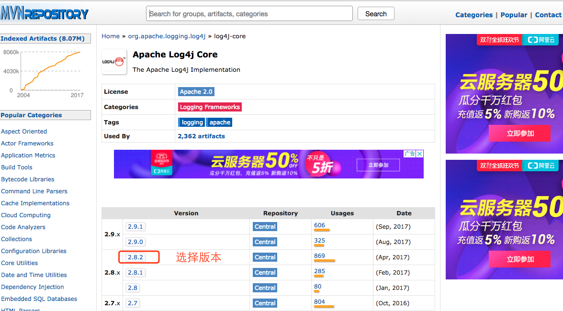Go to Home breadcrumb
The image size is (563, 311).
[x=111, y=36]
